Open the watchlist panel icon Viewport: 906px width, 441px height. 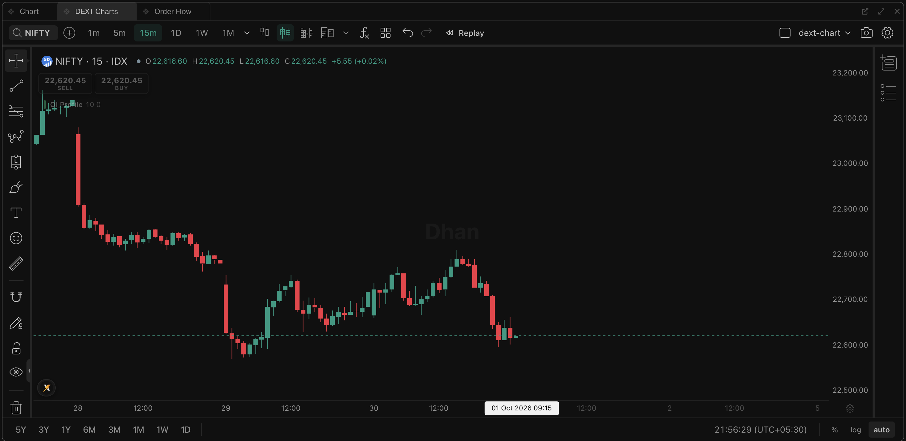[x=888, y=63]
